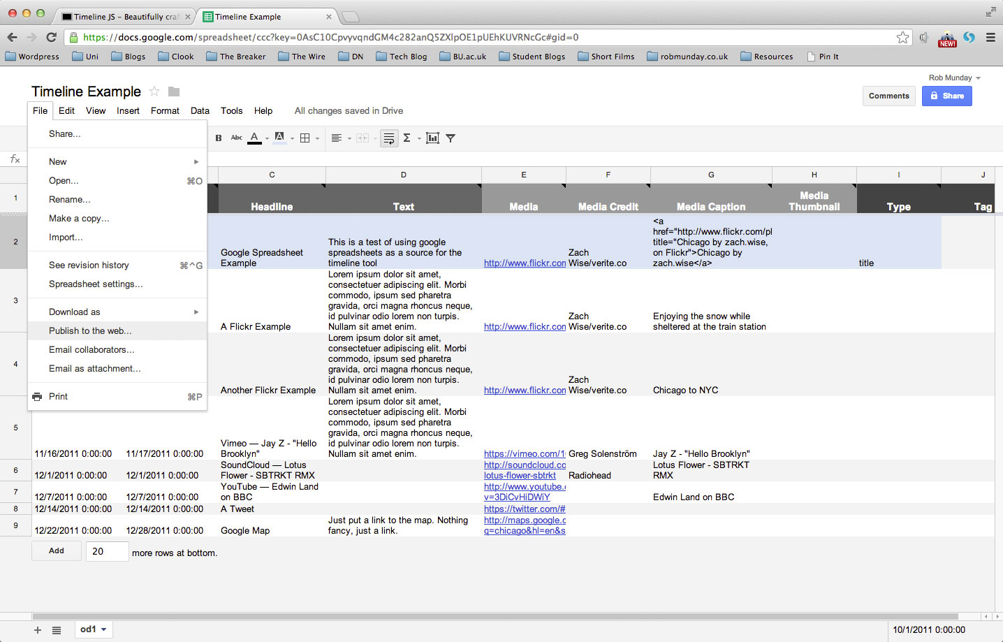
Task: Open the Short Films bookmarks folder
Action: 606,57
